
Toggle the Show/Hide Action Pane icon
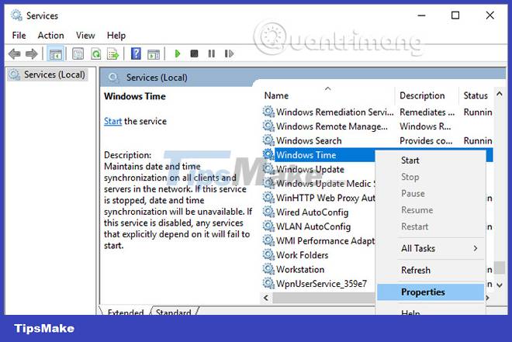(154, 54)
